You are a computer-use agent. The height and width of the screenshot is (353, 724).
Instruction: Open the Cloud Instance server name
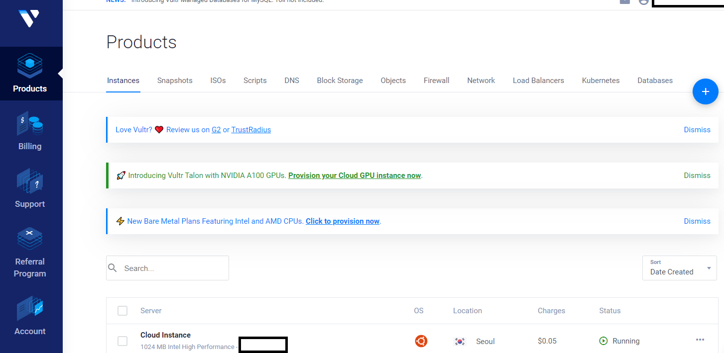165,335
